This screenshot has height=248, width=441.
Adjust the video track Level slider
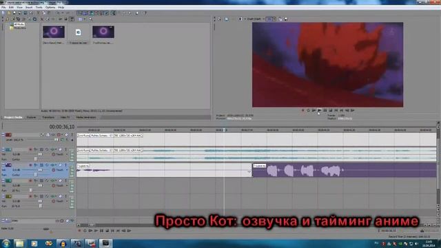57,140
